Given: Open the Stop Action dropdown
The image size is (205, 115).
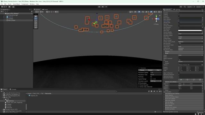Looking at the screenshot, I should 191,47.
